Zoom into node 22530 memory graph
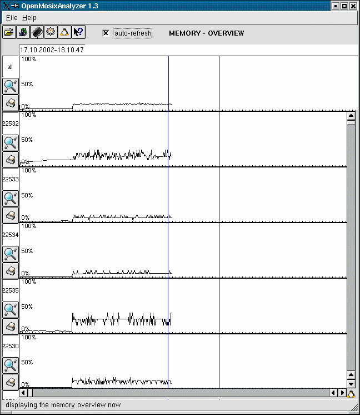The height and width of the screenshot is (415, 360). 11,365
